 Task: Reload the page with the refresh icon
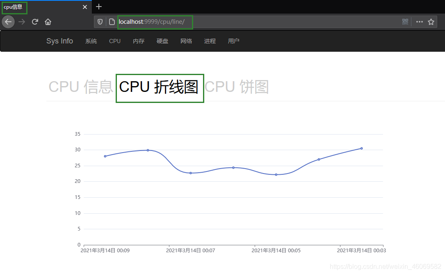click(35, 22)
